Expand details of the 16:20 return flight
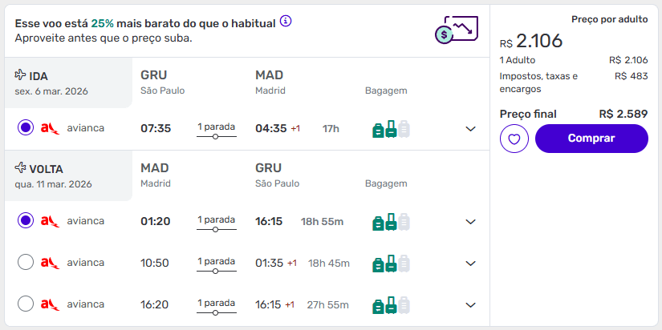The height and width of the screenshot is (330, 662). click(471, 304)
